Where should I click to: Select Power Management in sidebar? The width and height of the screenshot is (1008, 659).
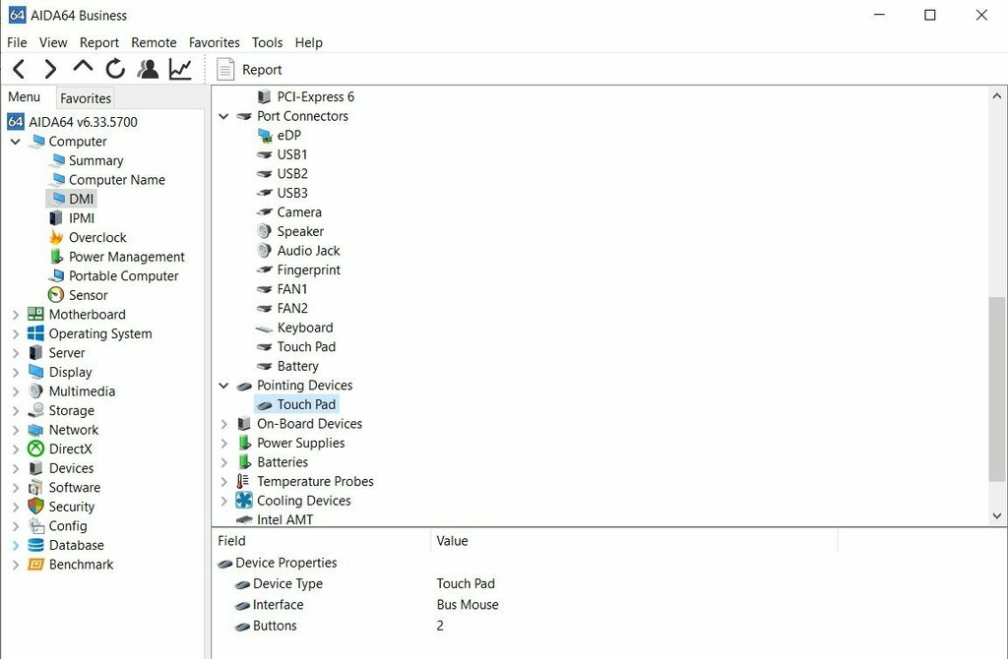click(126, 257)
